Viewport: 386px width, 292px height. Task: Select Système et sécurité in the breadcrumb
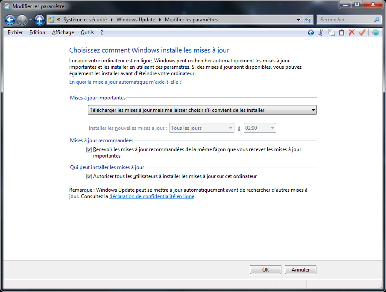pyautogui.click(x=85, y=20)
